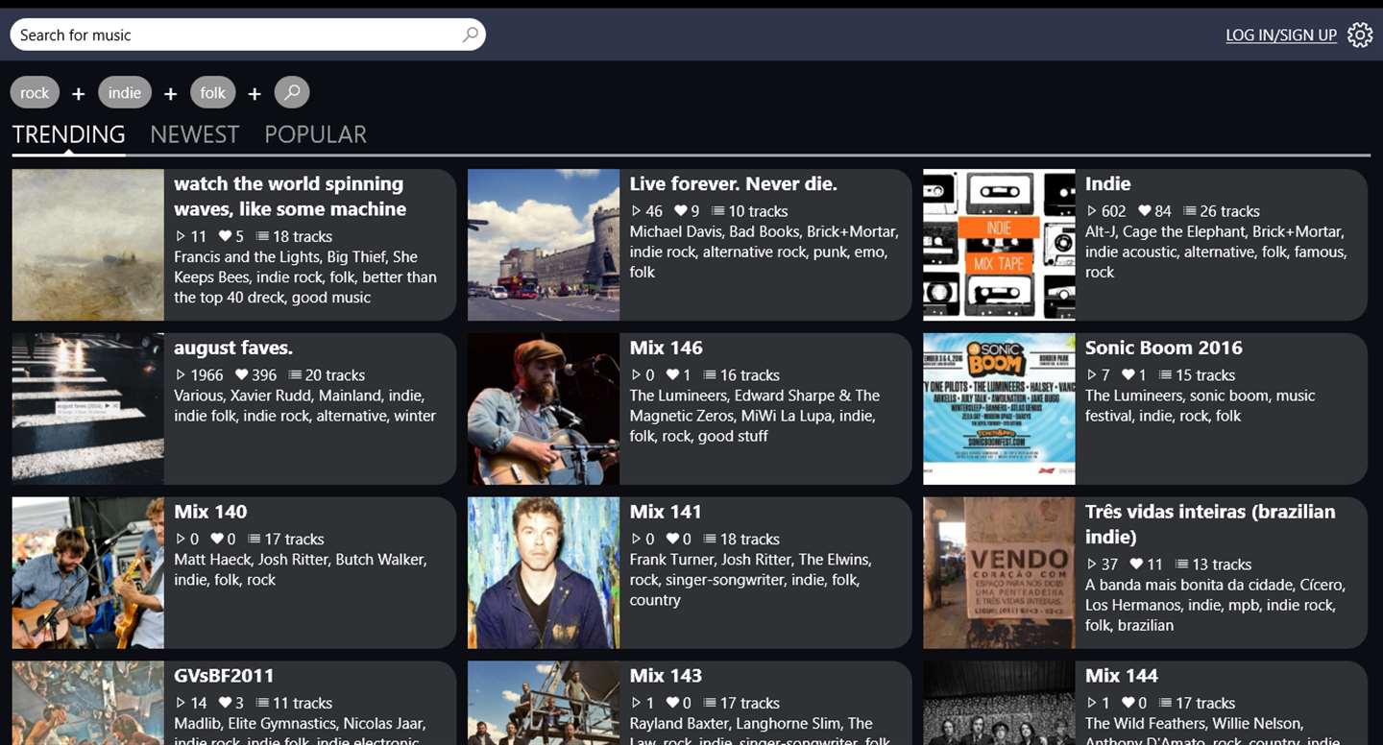Image resolution: width=1383 pixels, height=745 pixels.
Task: Click the heart icon on watch the world spinning
Action: click(x=225, y=236)
